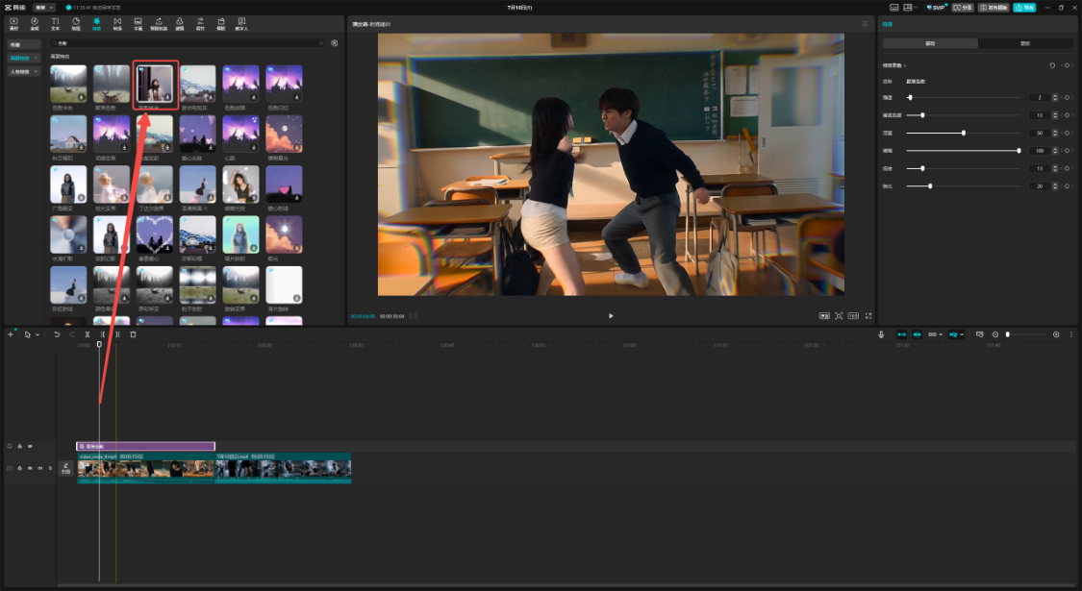The image size is (1082, 591).
Task: Adjust the effect slider with value 50
Action: click(964, 134)
